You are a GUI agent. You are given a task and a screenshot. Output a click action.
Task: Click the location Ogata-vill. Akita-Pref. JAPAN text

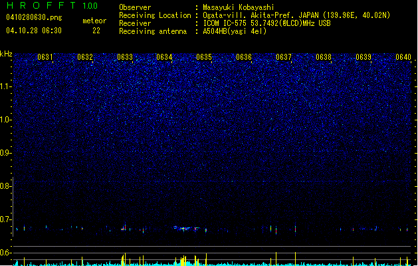[261, 15]
